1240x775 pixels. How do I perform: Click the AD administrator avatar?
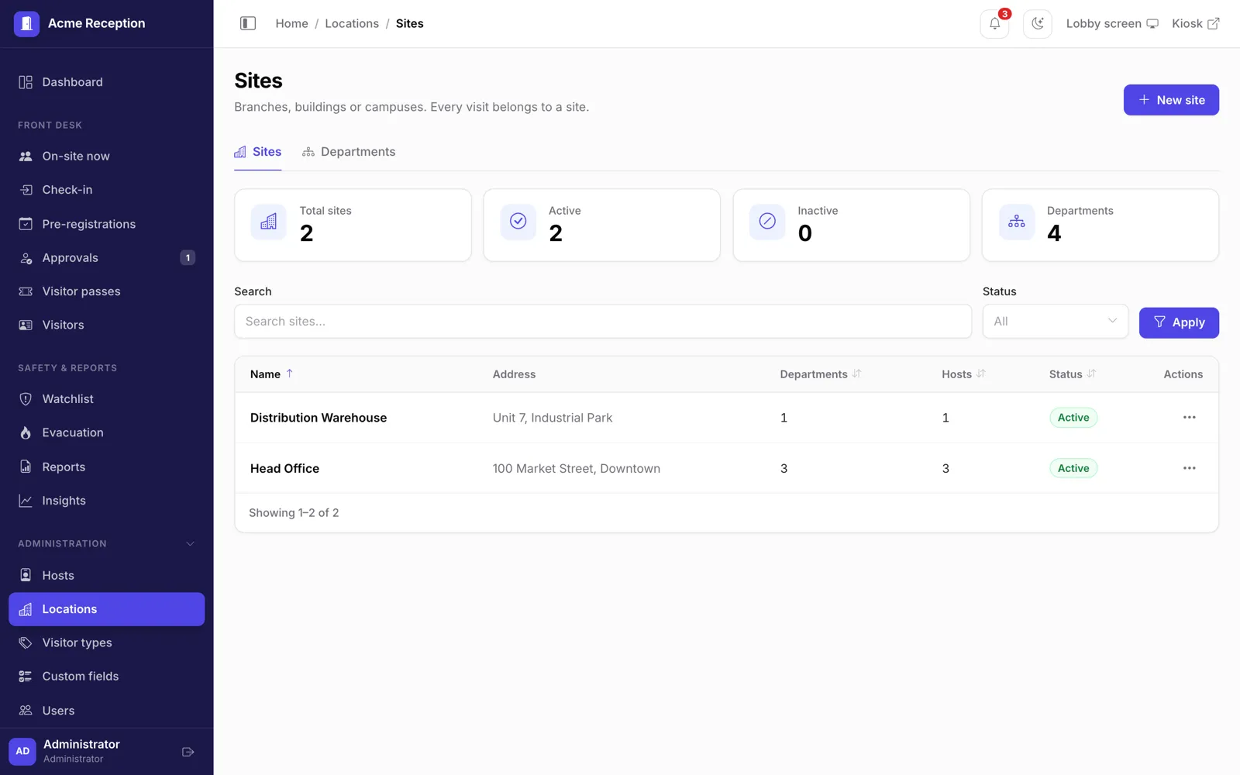coord(22,751)
